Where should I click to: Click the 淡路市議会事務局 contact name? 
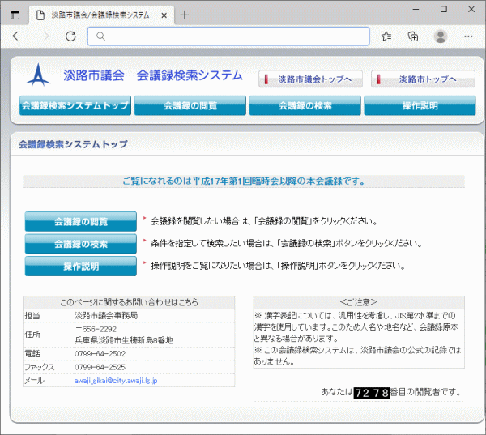click(x=106, y=316)
